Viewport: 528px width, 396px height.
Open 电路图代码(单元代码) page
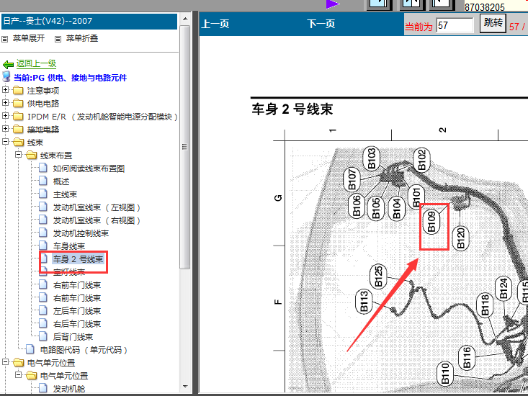pyautogui.click(x=84, y=350)
